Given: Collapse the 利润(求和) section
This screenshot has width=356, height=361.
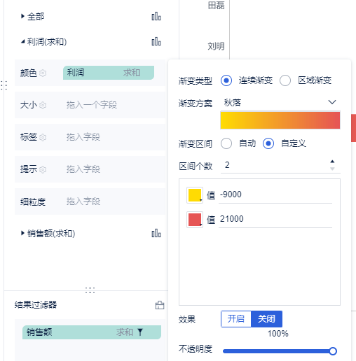Looking at the screenshot, I should (x=22, y=42).
